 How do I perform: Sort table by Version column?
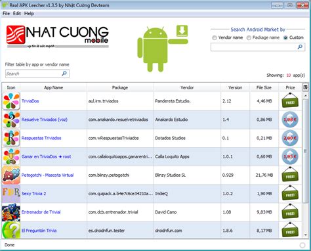tap(236, 87)
